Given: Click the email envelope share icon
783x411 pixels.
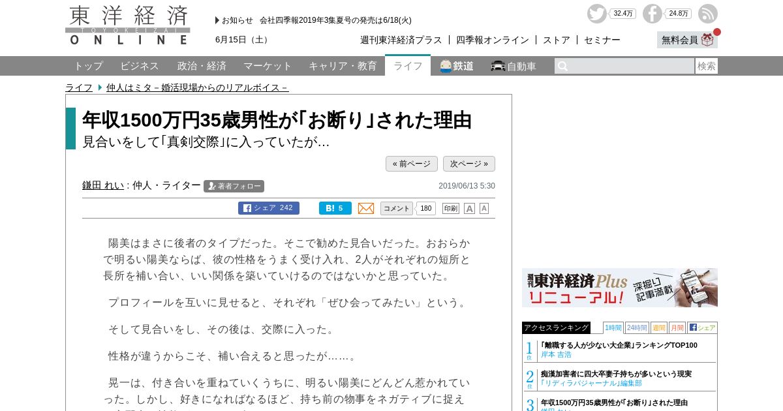Looking at the screenshot, I should (366, 208).
